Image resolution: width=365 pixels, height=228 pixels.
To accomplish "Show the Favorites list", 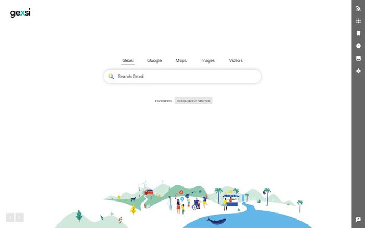I will tap(163, 101).
